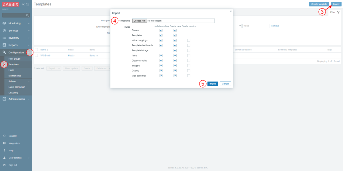Collapse the sidebar with double-chevron icon
Image resolution: width=343 pixels, height=171 pixels.
[x=23, y=4]
